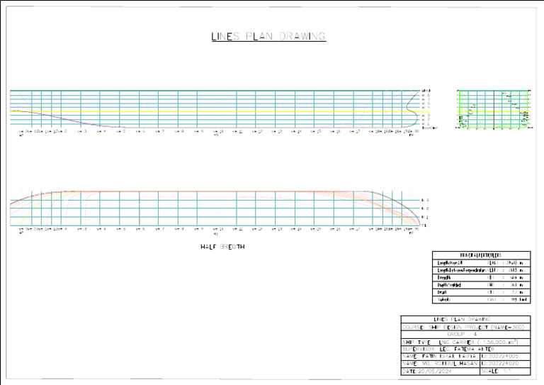Select the Length Over All row
This screenshot has width=544, height=385.
click(481, 263)
